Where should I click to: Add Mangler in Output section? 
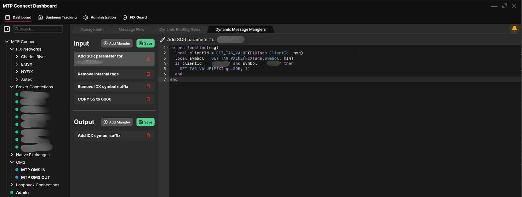[x=117, y=122]
